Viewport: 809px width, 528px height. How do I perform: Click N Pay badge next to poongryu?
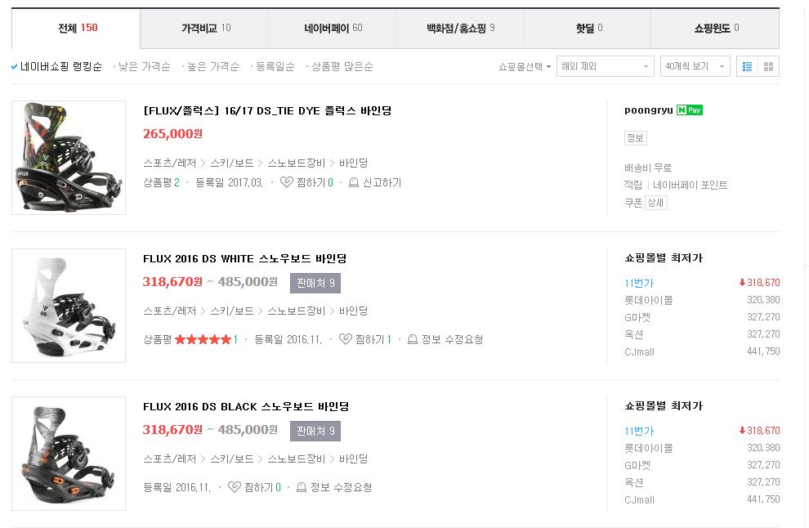[690, 110]
